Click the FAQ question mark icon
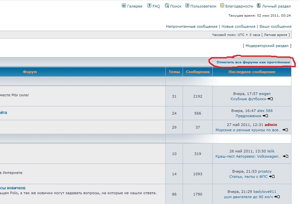The width and height of the screenshot is (298, 204). click(x=149, y=6)
